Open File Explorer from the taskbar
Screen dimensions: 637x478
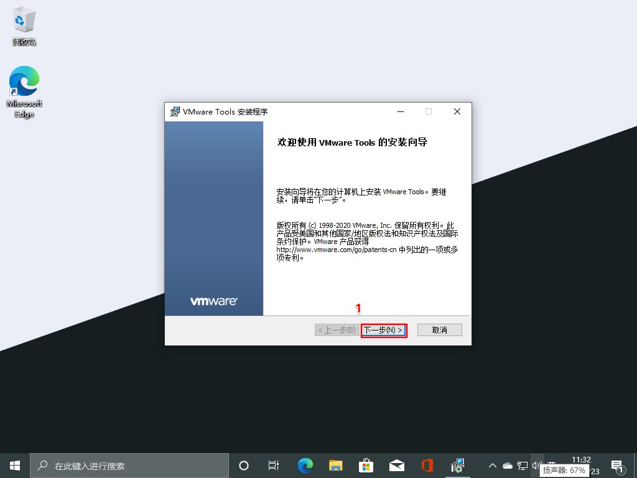coord(335,466)
